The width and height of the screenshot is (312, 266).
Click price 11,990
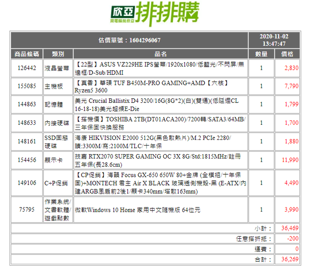point(290,160)
